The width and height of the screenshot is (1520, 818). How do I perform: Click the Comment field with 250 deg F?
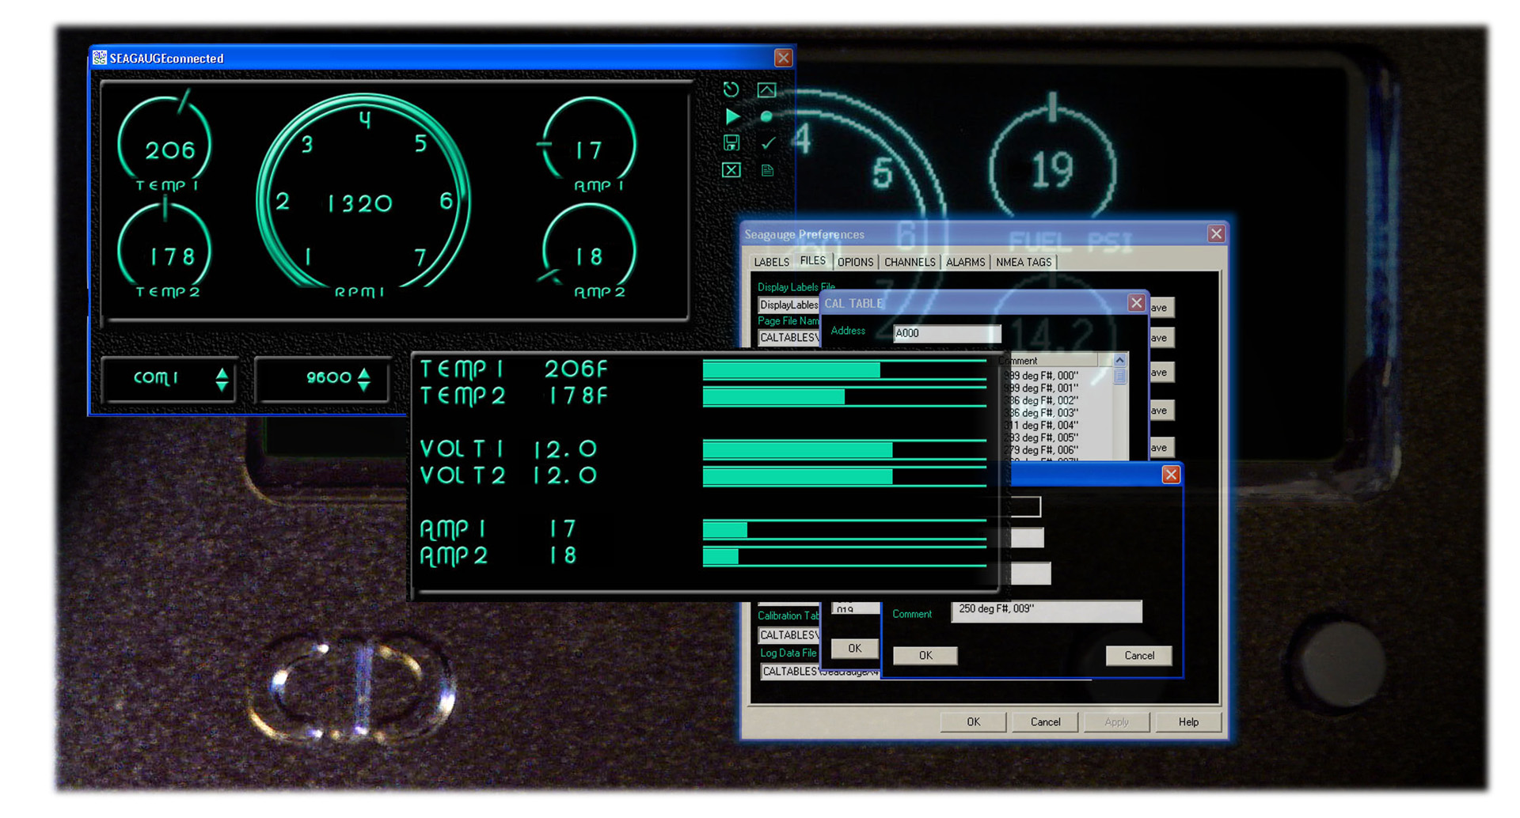(x=1046, y=611)
